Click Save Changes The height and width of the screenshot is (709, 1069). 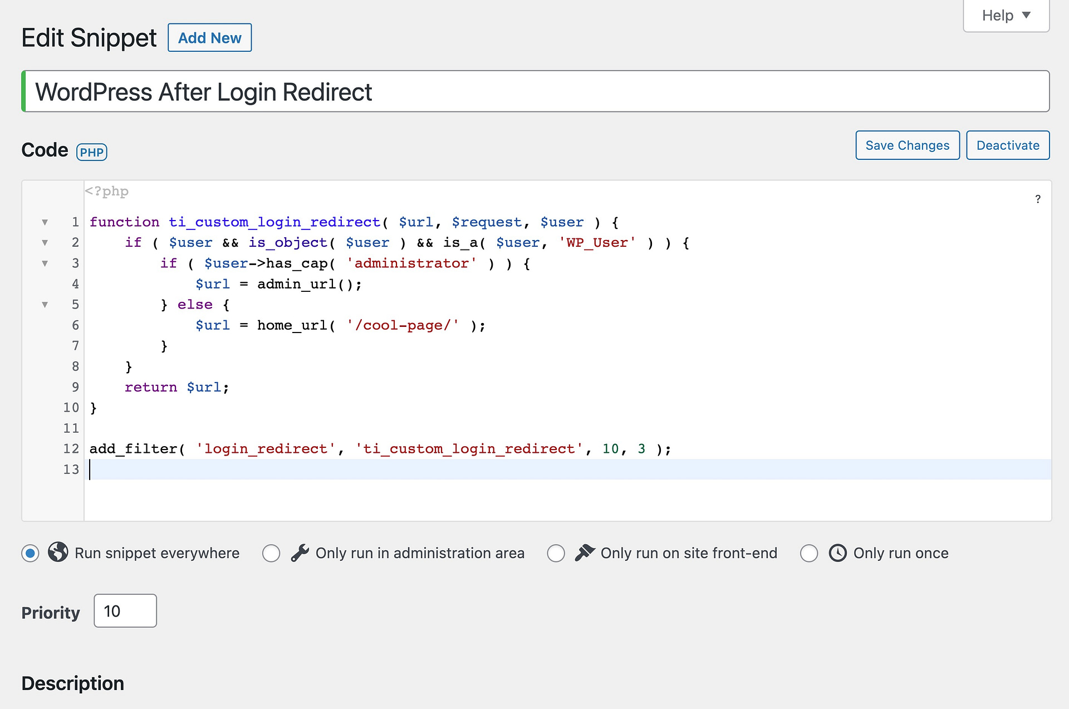(908, 145)
